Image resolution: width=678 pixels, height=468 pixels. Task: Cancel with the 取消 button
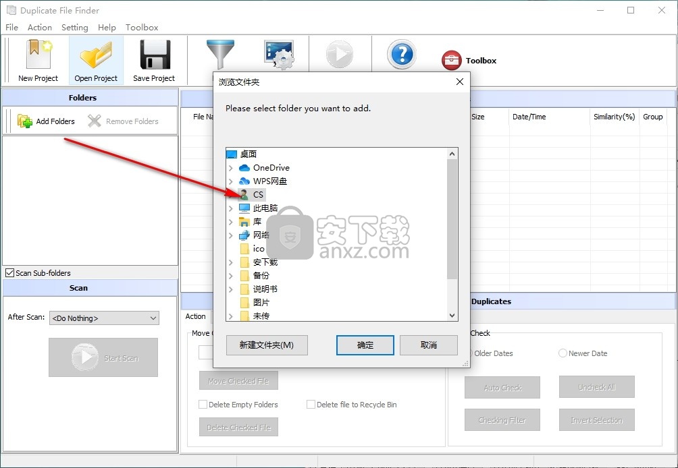click(429, 345)
